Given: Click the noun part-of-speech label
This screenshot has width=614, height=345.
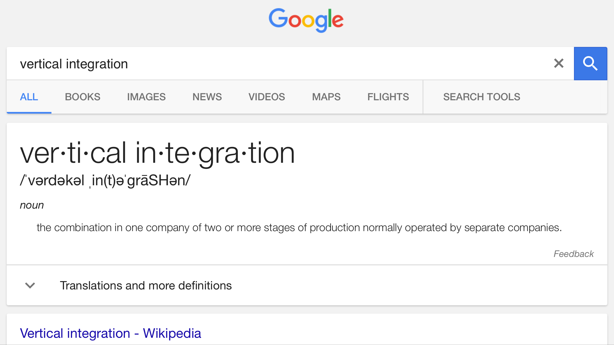Looking at the screenshot, I should pos(32,205).
